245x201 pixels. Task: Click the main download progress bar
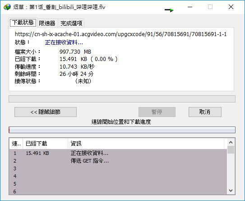click(122, 99)
